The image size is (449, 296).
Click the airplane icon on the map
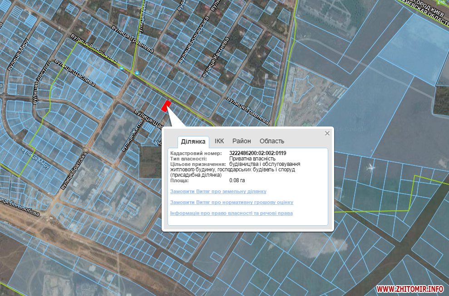[x=370, y=168]
